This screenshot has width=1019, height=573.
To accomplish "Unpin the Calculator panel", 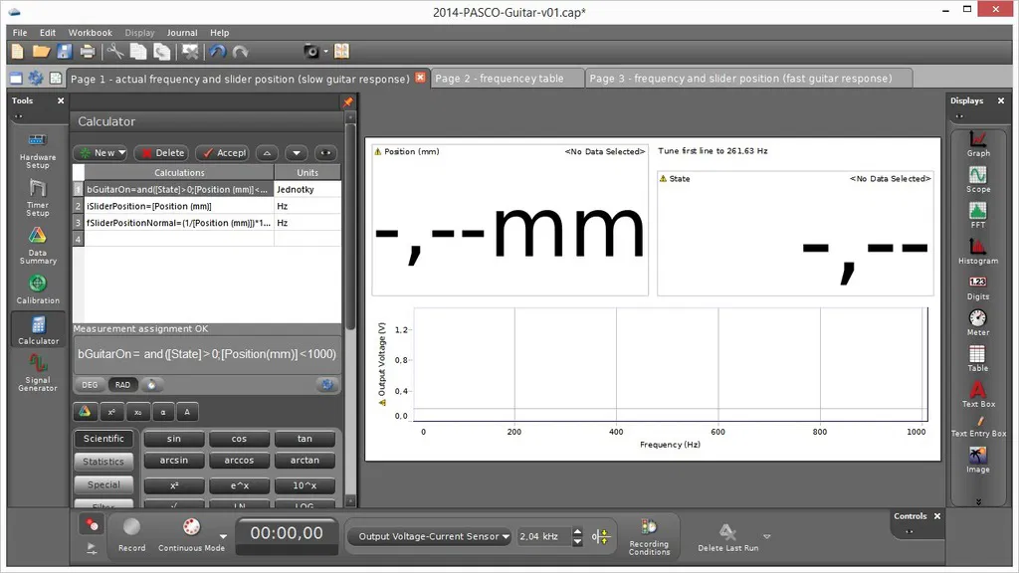I will click(347, 102).
